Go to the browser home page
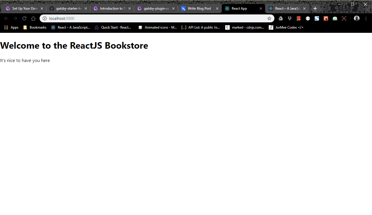Screen dimensions: 372x215 pyautogui.click(x=33, y=18)
